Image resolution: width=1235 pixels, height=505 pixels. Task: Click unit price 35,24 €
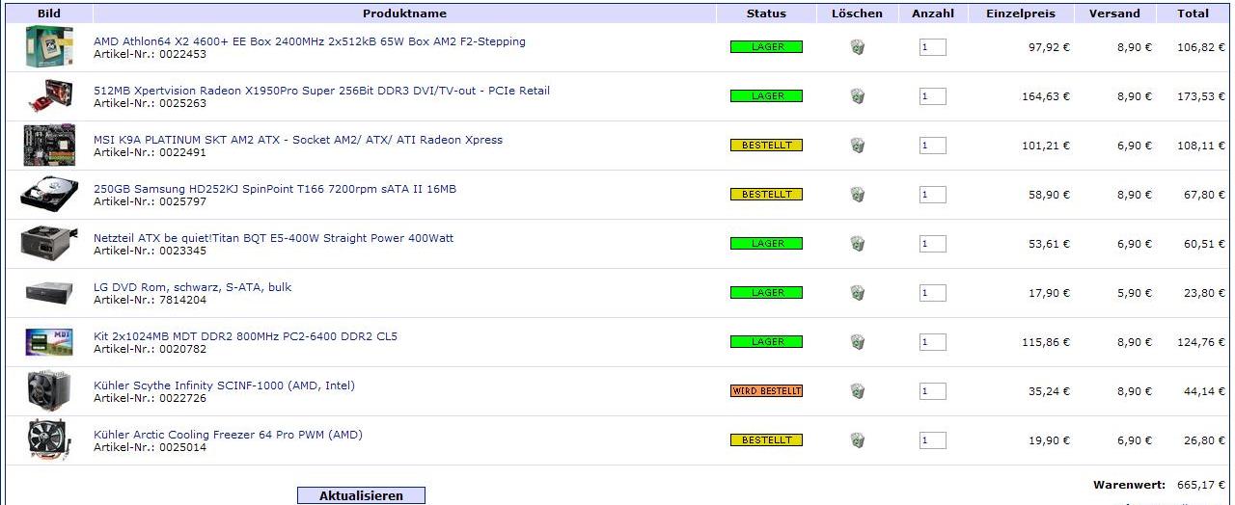click(1050, 391)
